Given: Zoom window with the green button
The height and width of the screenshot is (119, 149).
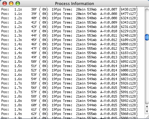Looking at the screenshot, I should click(18, 3).
